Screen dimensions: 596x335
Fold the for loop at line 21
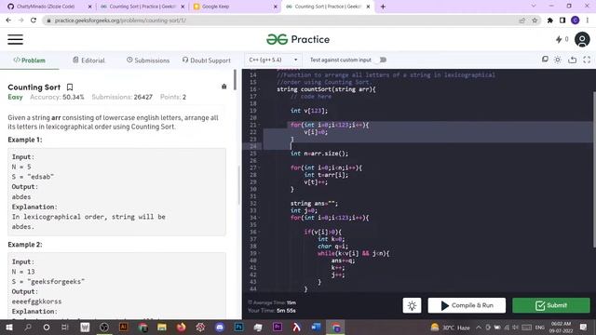pyautogui.click(x=260, y=125)
